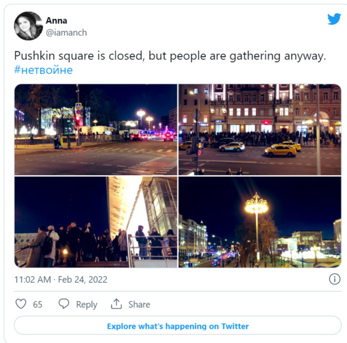Open the photo with yellow taxis
347x343 pixels.
pos(260,130)
